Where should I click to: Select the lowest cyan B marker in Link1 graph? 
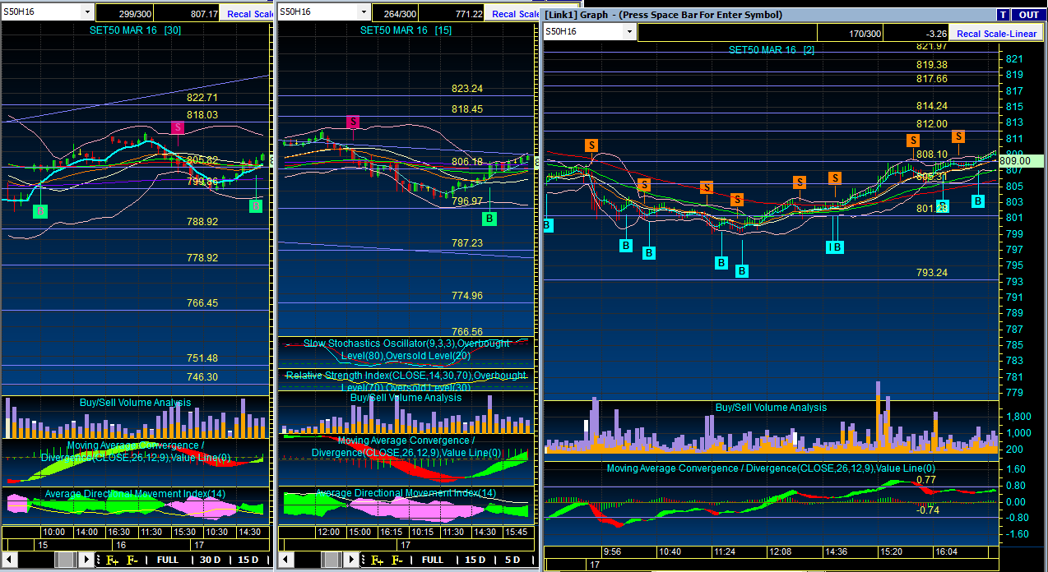(x=742, y=271)
